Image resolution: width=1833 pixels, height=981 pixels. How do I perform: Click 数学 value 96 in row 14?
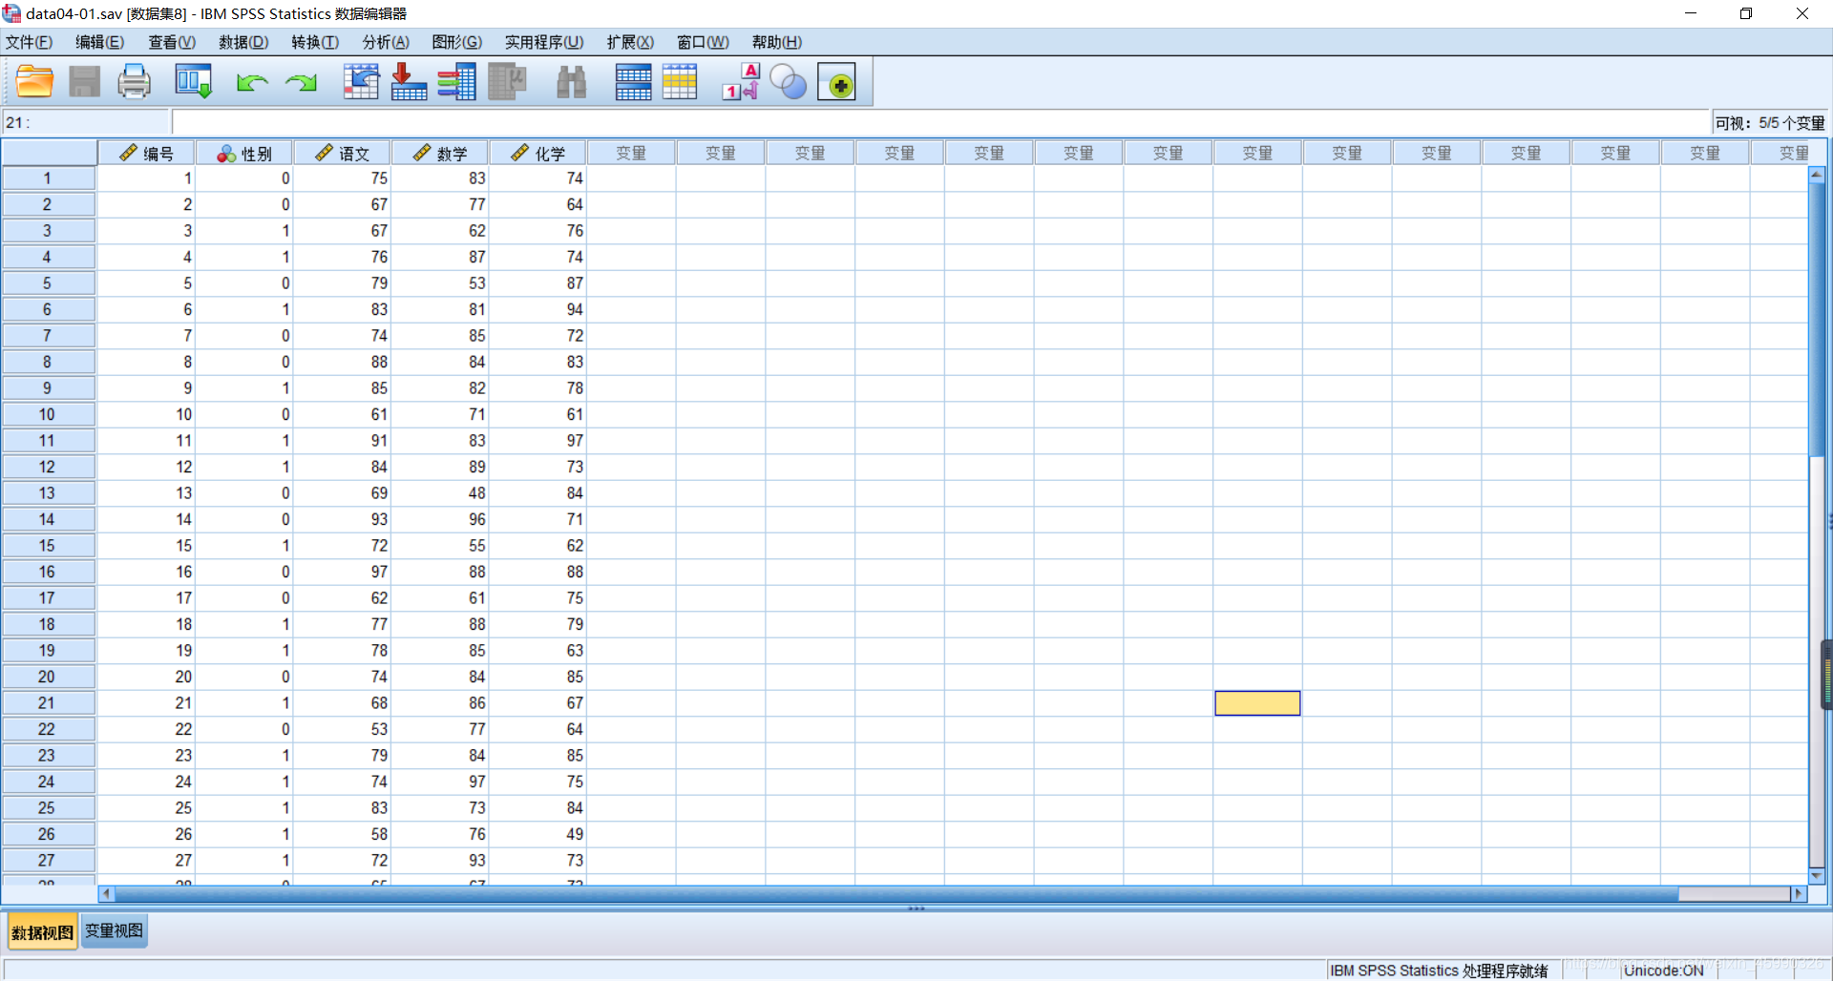coord(440,519)
